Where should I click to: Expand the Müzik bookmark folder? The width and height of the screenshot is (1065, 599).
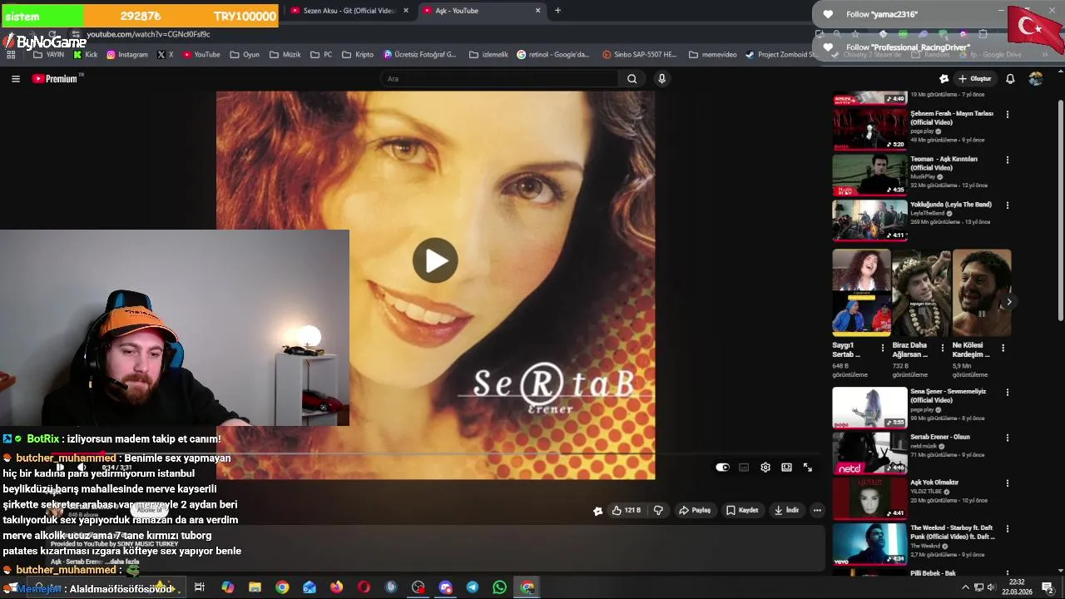285,55
